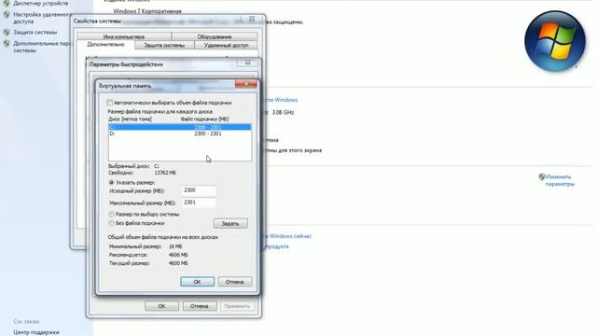Viewport: 597px width, 336px height.
Task: Choose the Указать размер radio option
Action: 112,183
